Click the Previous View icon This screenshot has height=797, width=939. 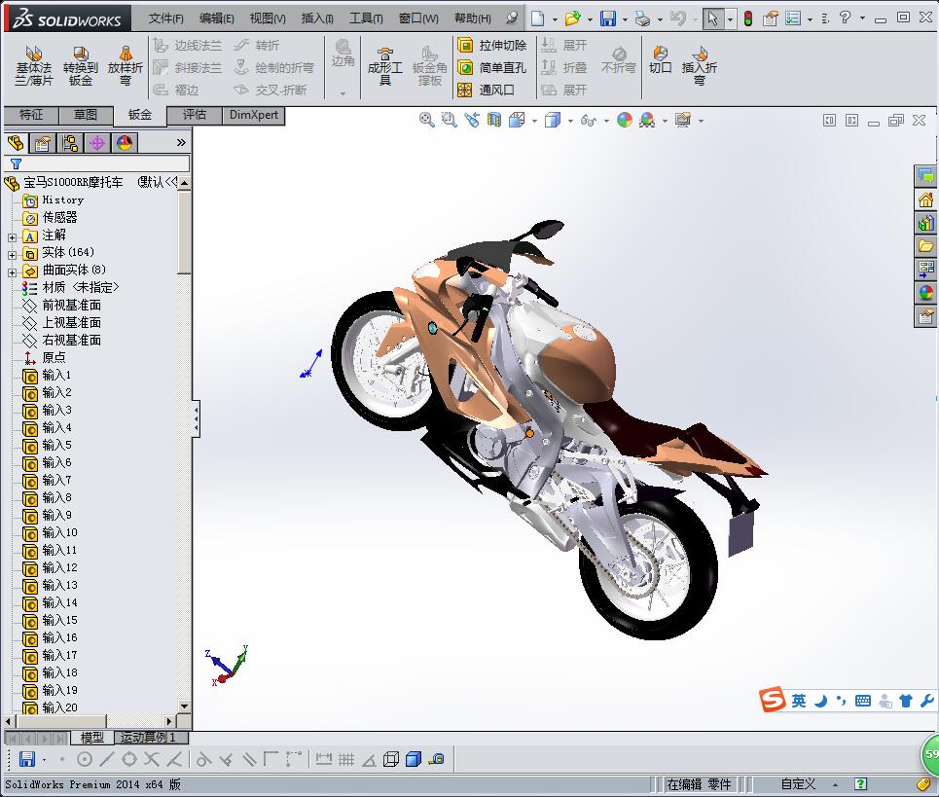pyautogui.click(x=472, y=121)
